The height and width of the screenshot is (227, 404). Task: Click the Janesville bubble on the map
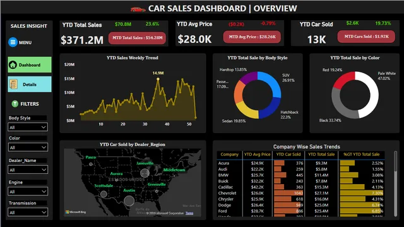tap(145, 173)
